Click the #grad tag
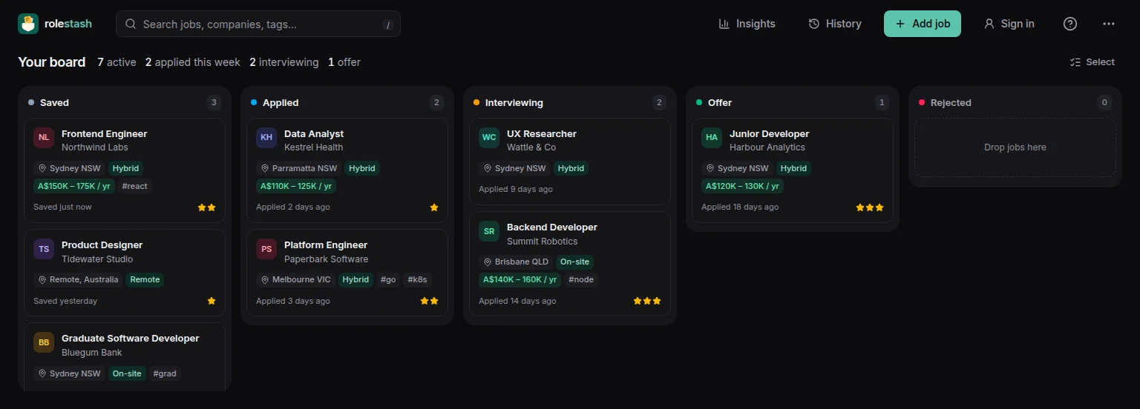Image resolution: width=1140 pixels, height=409 pixels. (165, 373)
